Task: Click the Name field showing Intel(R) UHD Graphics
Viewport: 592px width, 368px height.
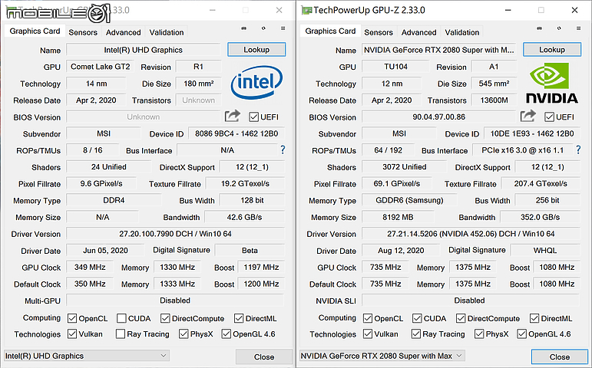Action: point(143,50)
